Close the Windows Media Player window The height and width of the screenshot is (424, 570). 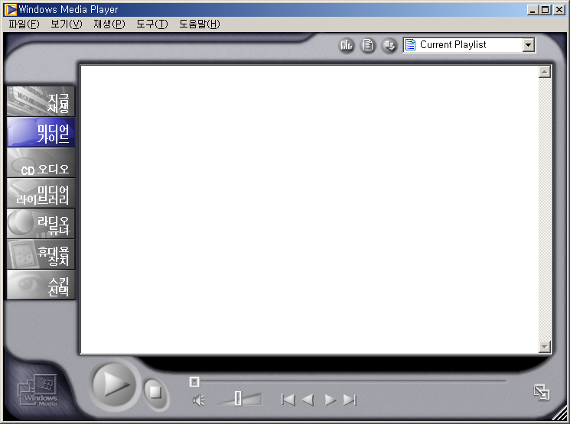559,10
